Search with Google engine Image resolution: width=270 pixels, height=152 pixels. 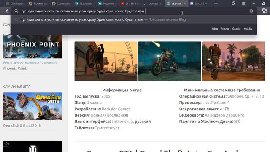click(236, 29)
